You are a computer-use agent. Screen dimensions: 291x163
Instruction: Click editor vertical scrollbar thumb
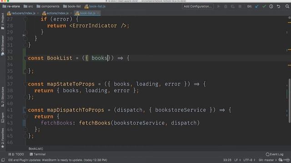tap(289, 101)
